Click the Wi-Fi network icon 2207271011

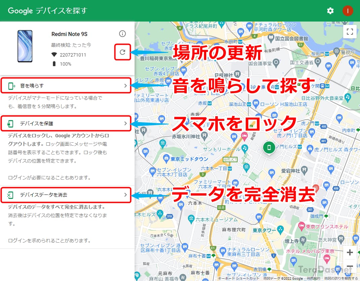pos(54,55)
